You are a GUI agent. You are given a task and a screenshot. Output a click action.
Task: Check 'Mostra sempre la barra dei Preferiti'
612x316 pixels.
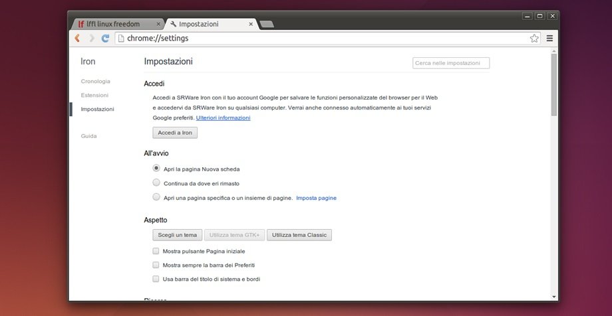[x=156, y=265]
